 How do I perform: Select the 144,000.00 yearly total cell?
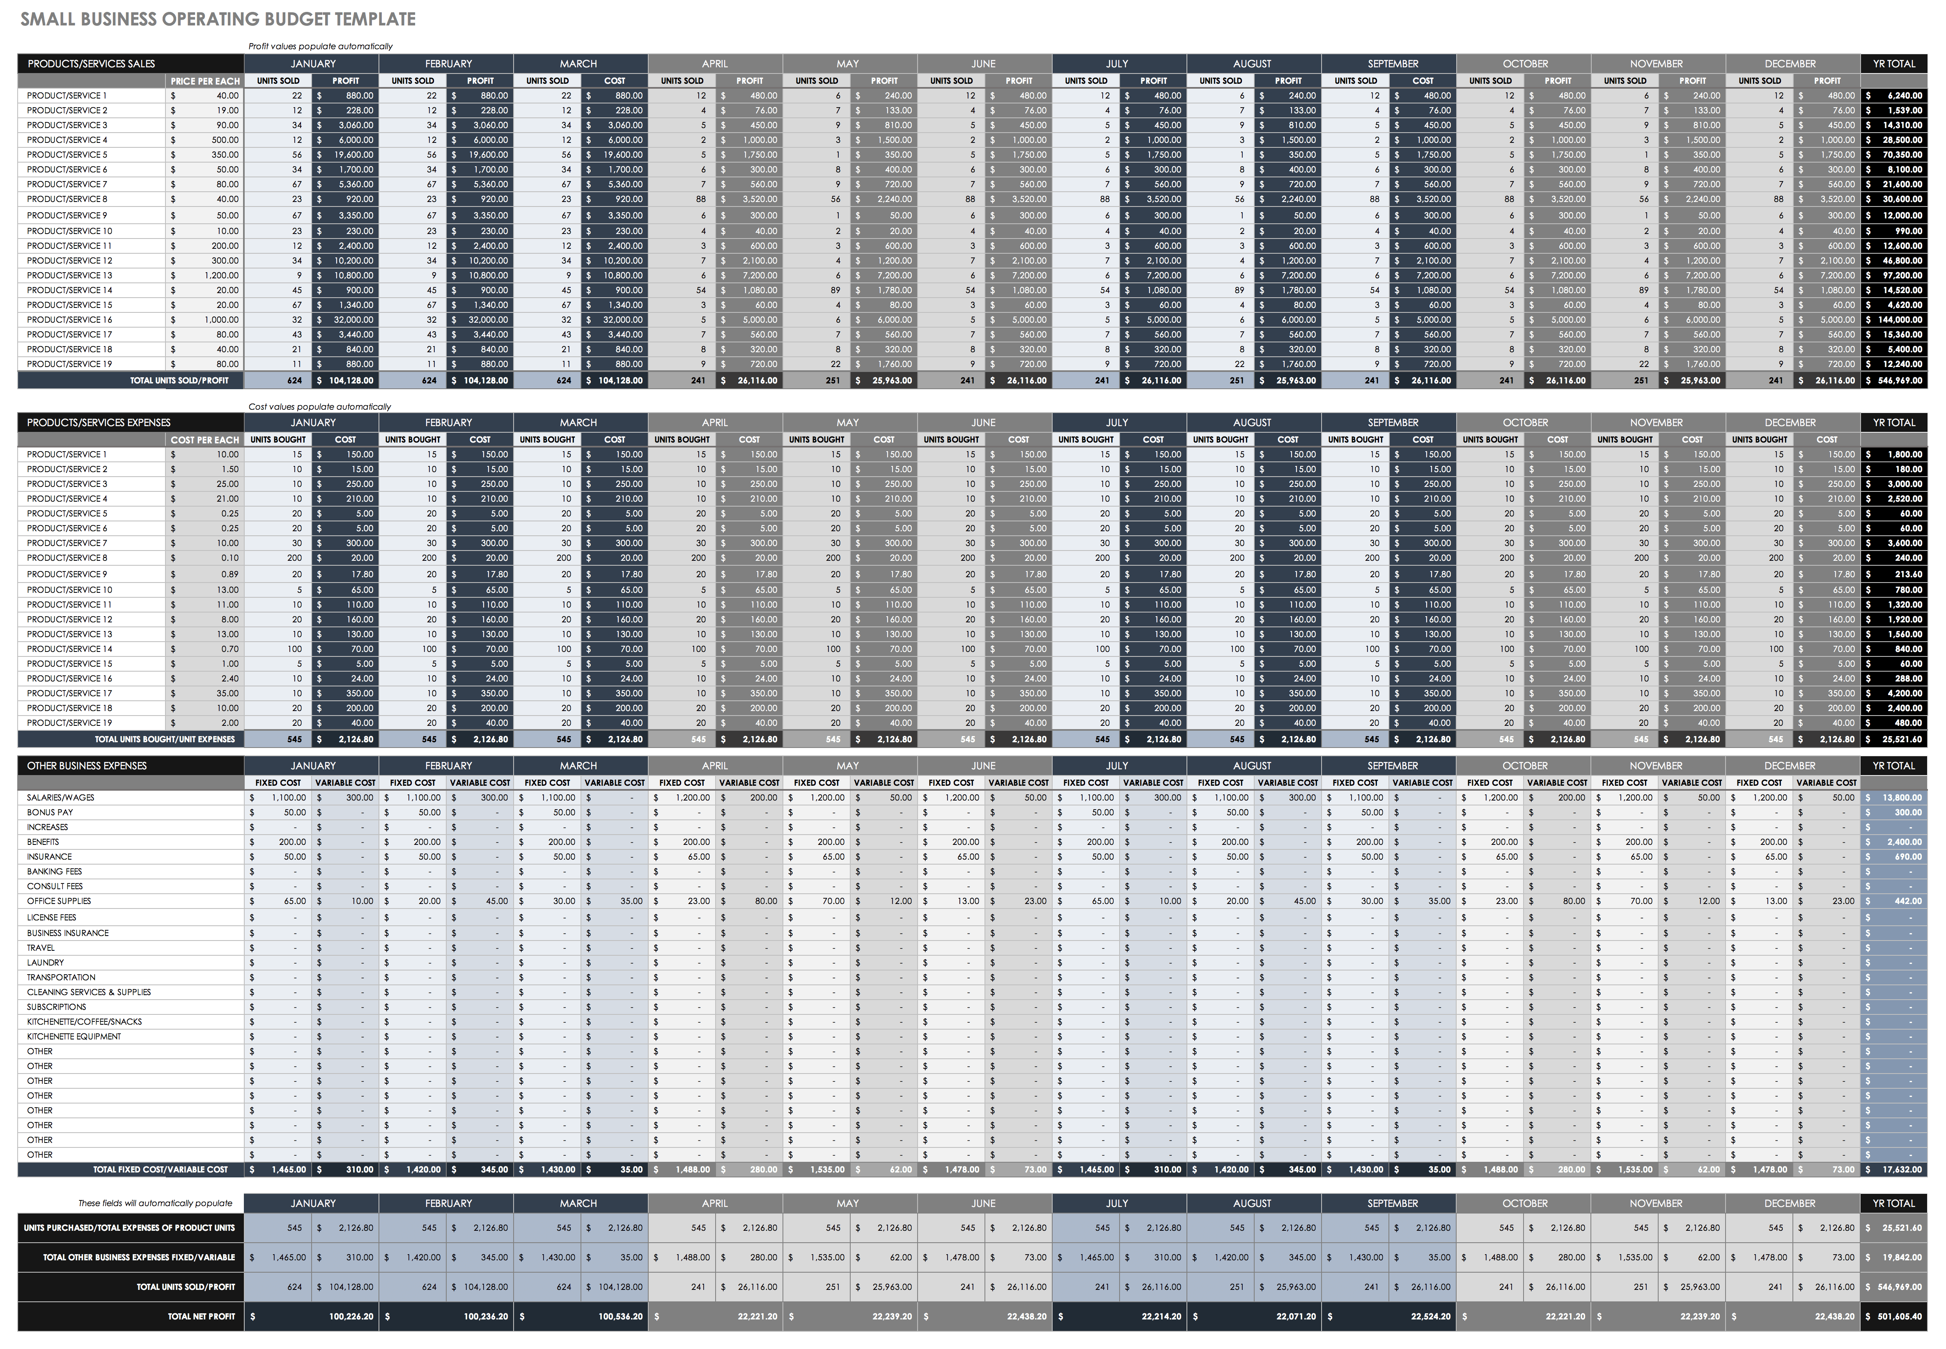(1893, 319)
